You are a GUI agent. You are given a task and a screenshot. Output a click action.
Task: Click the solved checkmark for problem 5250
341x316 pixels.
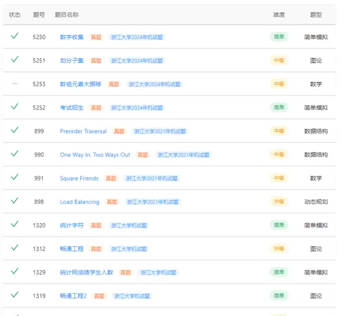[15, 36]
